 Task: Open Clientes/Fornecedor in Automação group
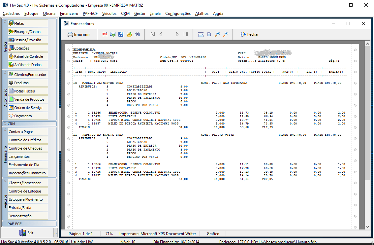[x=28, y=75]
